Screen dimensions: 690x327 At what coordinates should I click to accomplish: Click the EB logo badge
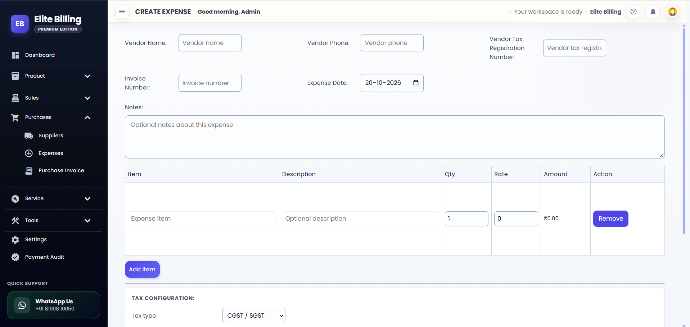pyautogui.click(x=20, y=24)
